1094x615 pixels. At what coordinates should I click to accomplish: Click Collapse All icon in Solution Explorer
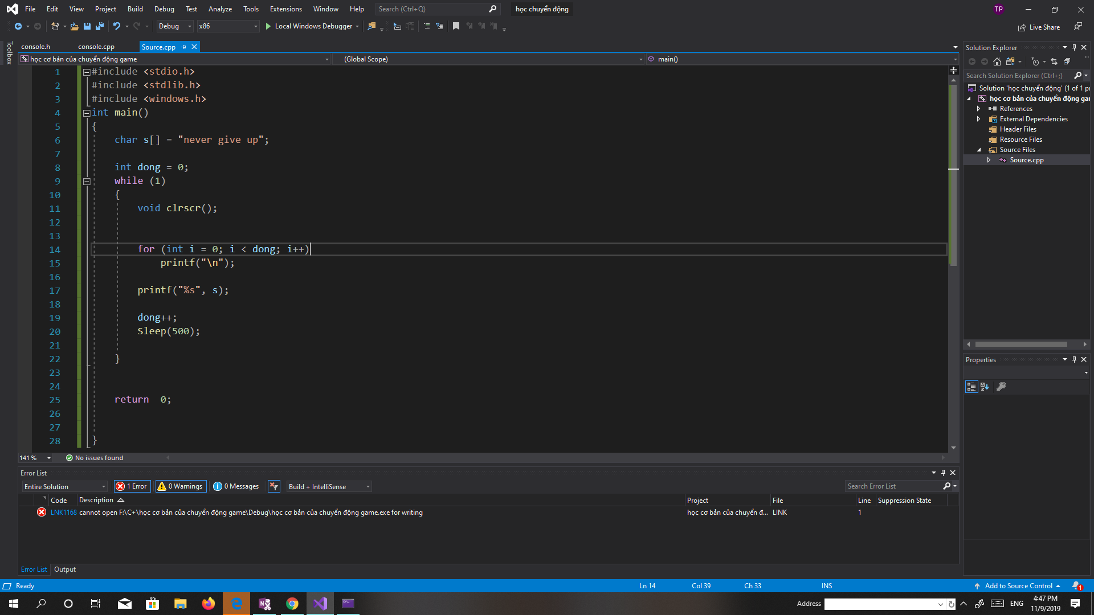(x=1067, y=61)
